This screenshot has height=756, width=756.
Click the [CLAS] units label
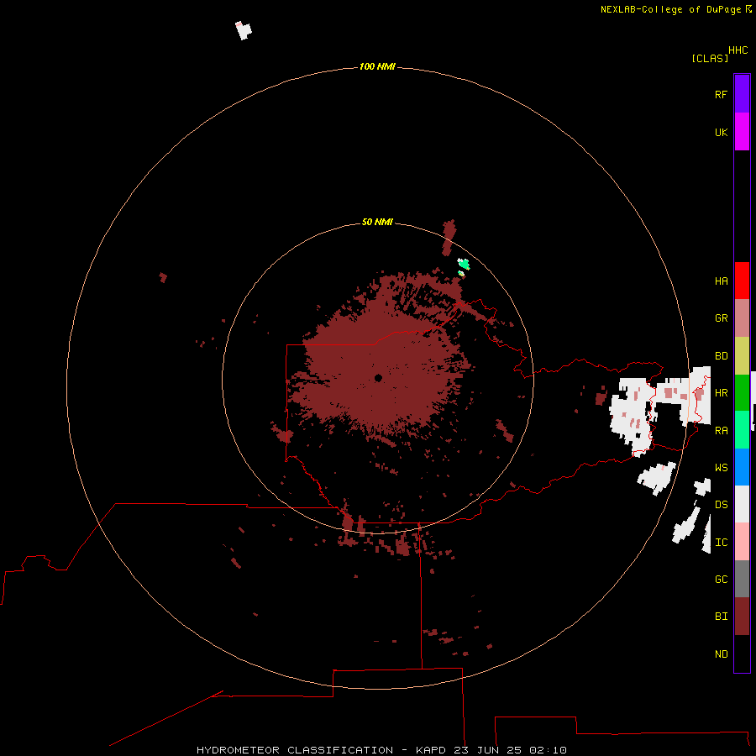[x=710, y=58]
